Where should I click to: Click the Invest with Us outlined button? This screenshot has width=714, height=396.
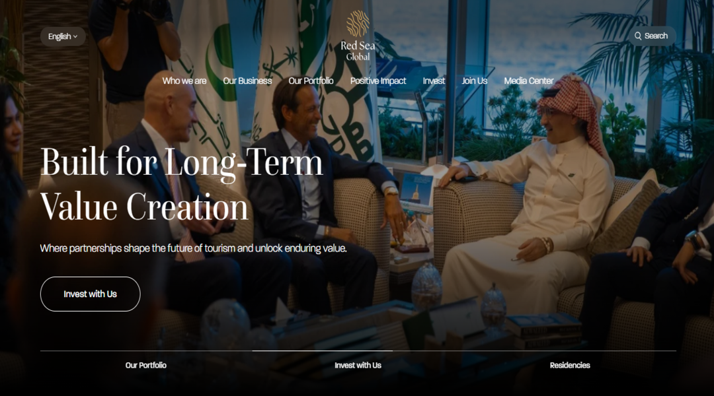tap(90, 294)
